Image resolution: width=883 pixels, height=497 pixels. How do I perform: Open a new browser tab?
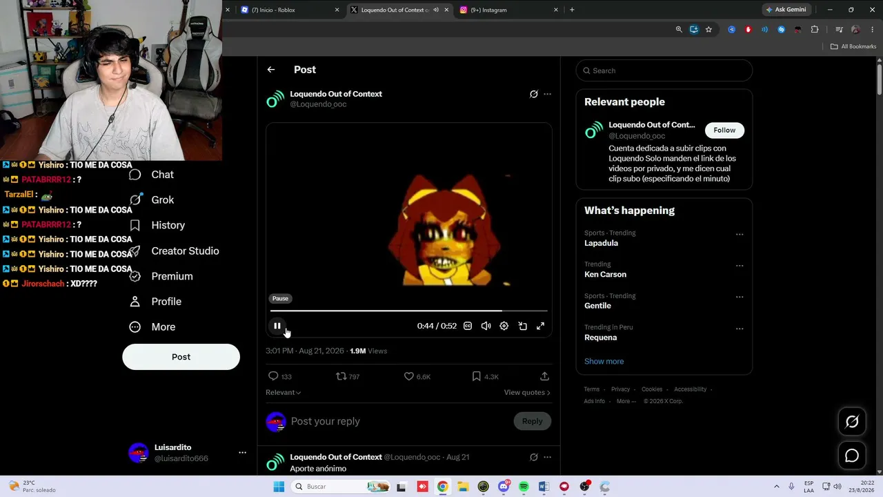coord(572,10)
